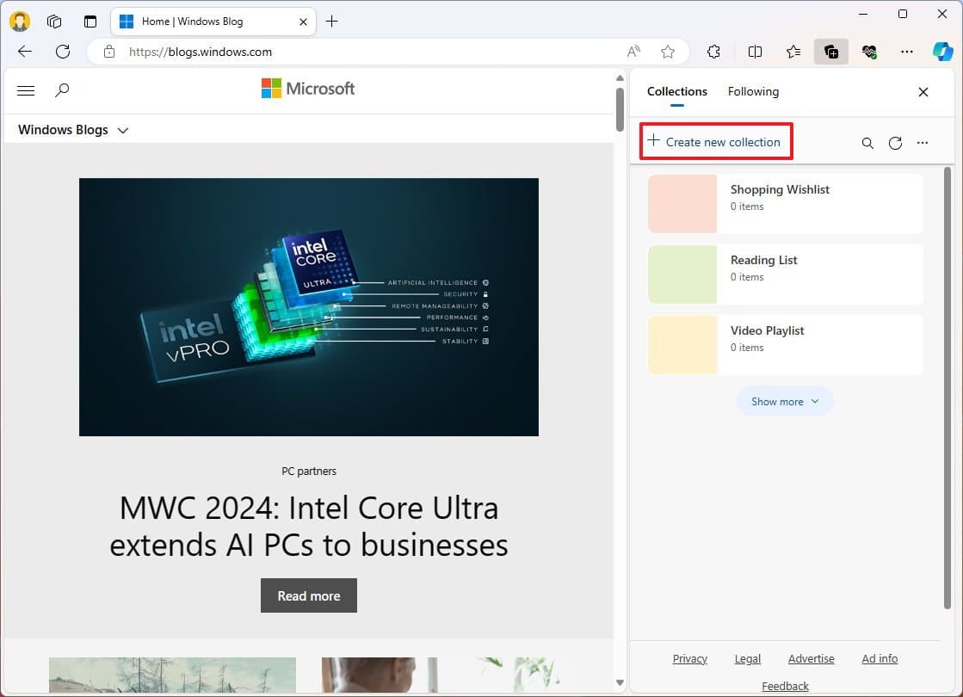Image resolution: width=963 pixels, height=697 pixels.
Task: Click the Browser essentials heart icon
Action: (869, 52)
